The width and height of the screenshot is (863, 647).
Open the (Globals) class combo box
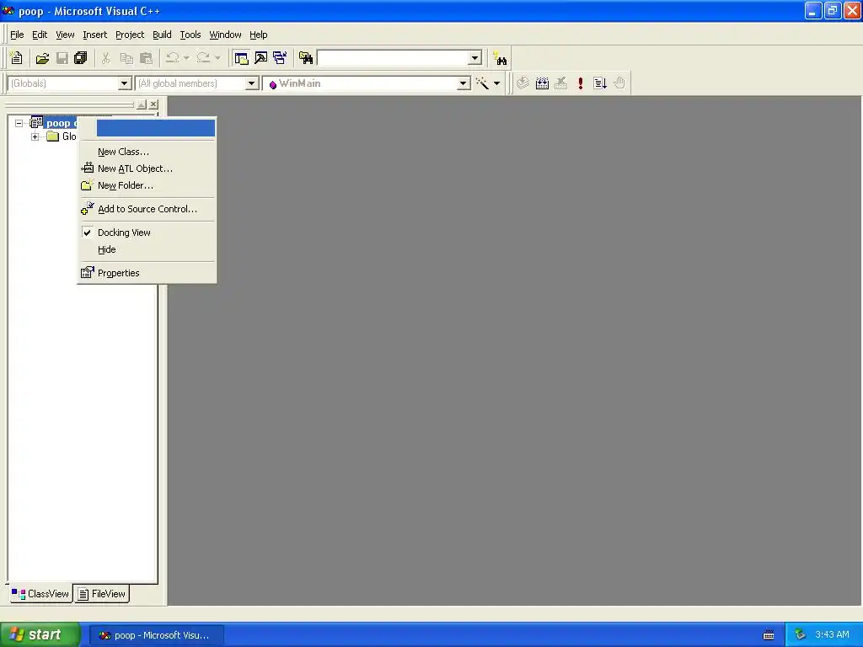(69, 83)
